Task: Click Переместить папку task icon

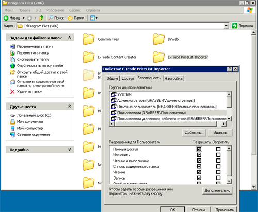Action: click(12, 53)
